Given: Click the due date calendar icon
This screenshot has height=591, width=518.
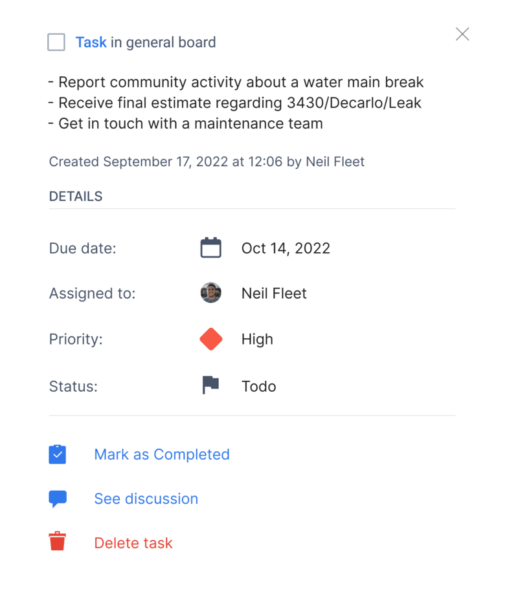Looking at the screenshot, I should (210, 247).
